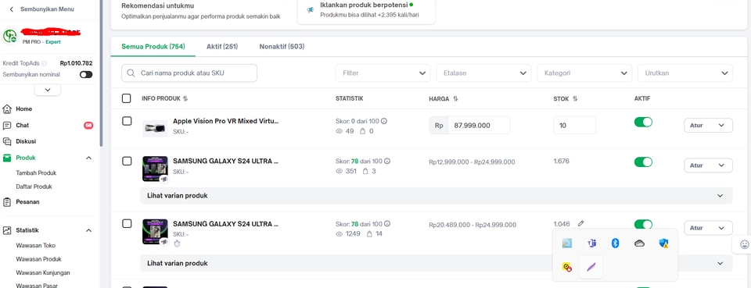
Task: Tick checkbox for Samsung S24 with stock 1.046
Action: 127,223
